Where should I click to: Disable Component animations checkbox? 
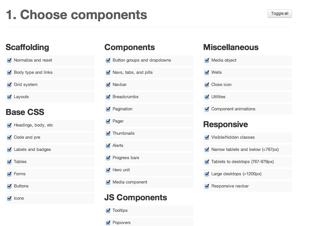coord(207,109)
